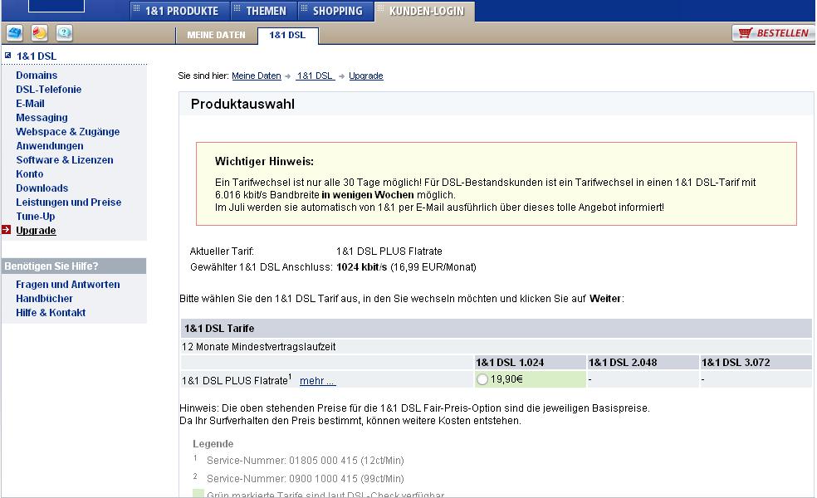This screenshot has height=498, width=817.
Task: Click the Bestellen button
Action: [x=773, y=33]
